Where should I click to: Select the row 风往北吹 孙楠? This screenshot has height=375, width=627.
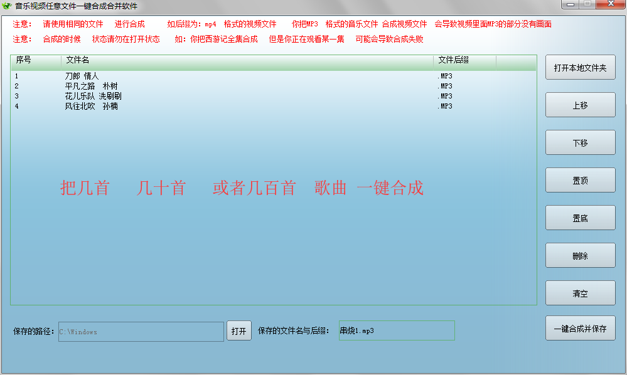click(x=91, y=106)
